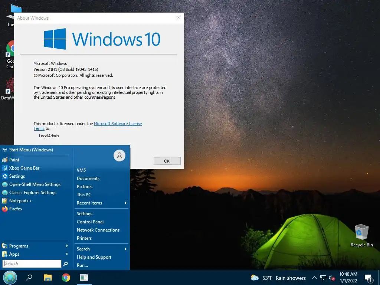The height and width of the screenshot is (285, 380).
Task: Click Classic Explorer Settings shell icon
Action: [4, 193]
